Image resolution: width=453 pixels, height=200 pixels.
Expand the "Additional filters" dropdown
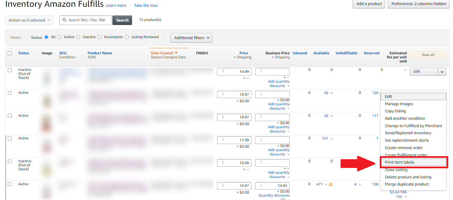(191, 38)
